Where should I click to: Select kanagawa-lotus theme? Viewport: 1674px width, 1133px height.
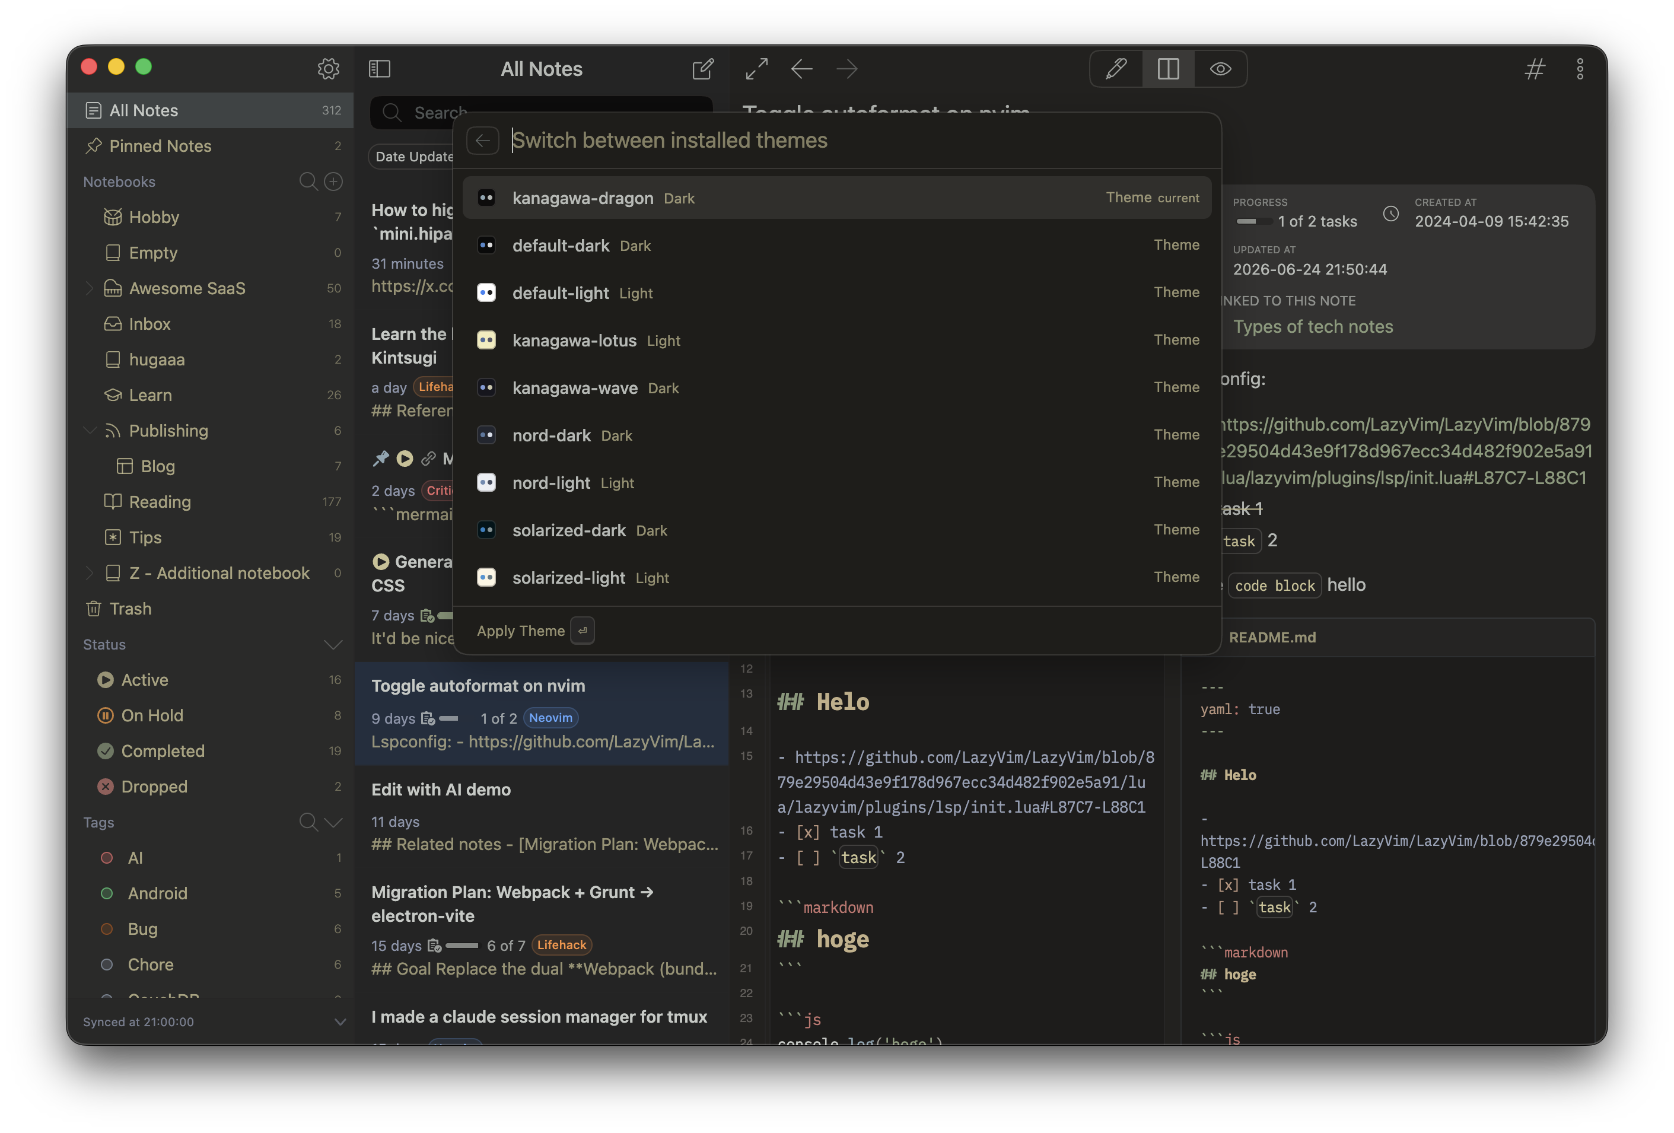point(837,340)
